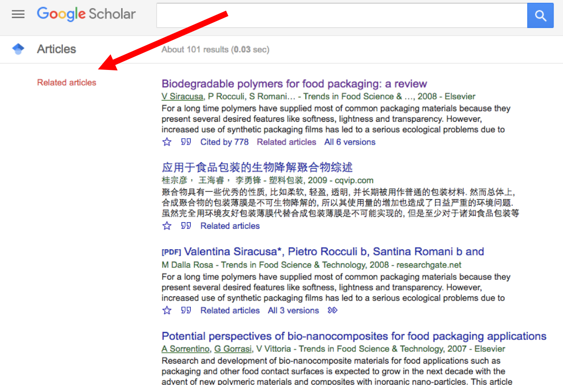Image resolution: width=563 pixels, height=385 pixels.
Task: Open the 'Cited by 778' link
Action: click(224, 142)
